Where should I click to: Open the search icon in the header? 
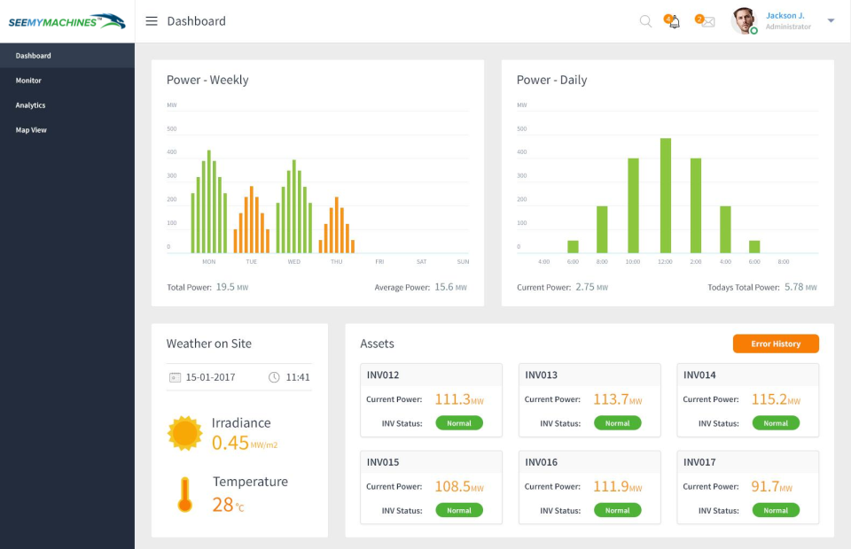[645, 20]
